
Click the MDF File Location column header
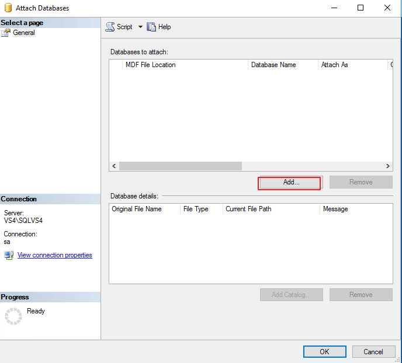click(185, 65)
